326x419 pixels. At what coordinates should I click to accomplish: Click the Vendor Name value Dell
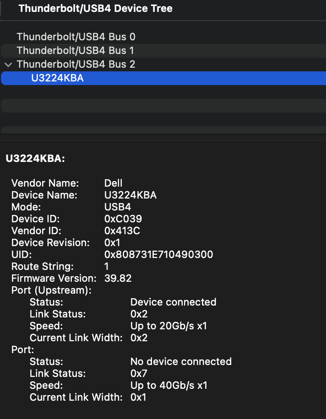tap(114, 183)
